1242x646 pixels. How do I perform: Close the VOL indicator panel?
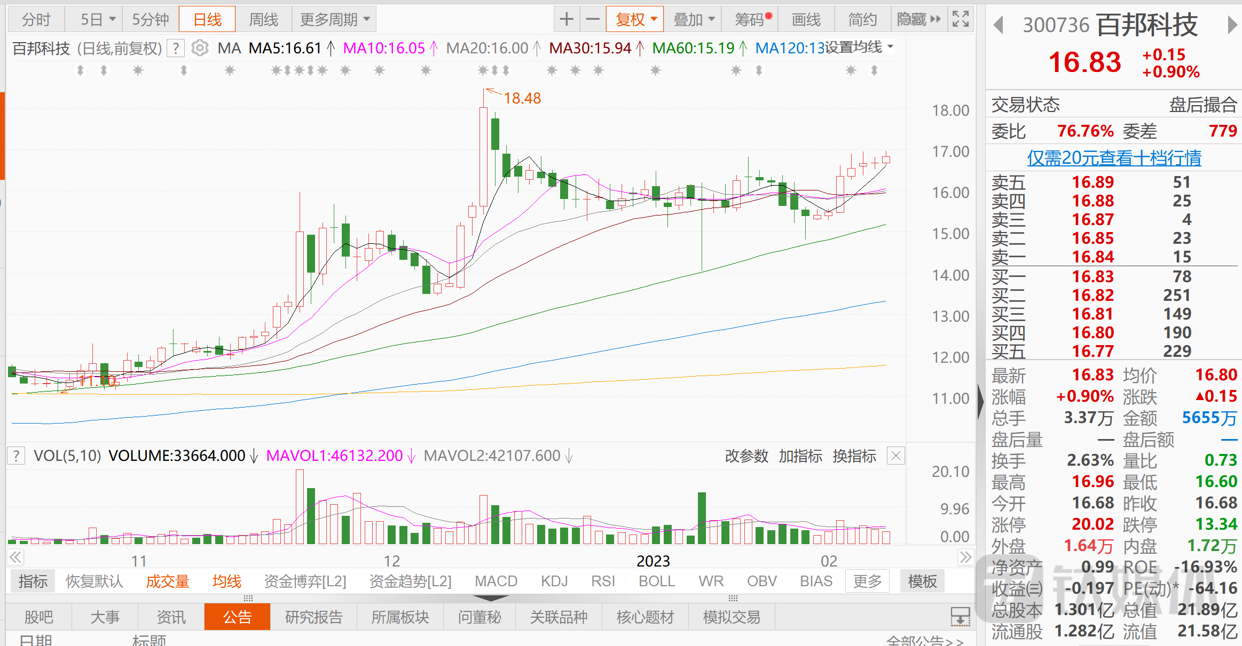point(895,456)
